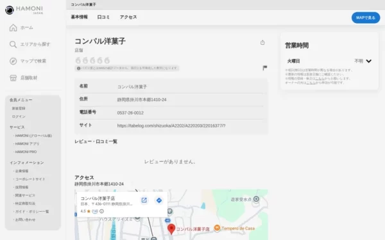Open エリアから探す search in the sidebar

30,44
